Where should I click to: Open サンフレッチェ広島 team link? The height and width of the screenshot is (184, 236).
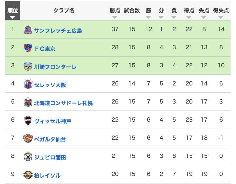(x=58, y=31)
